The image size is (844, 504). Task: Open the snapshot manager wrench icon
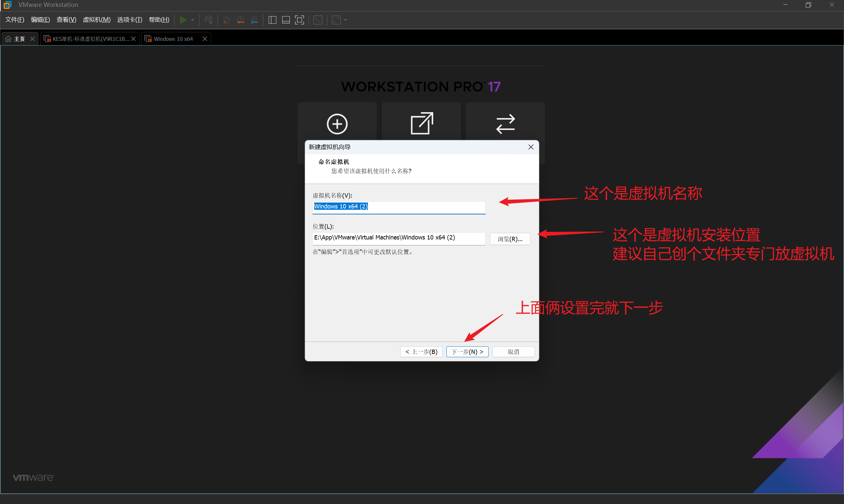254,20
